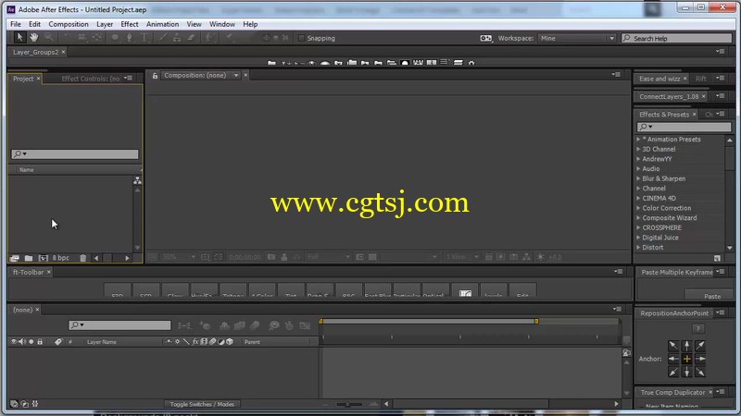The height and width of the screenshot is (416, 741).
Task: Select the Zoom magnifier tool
Action: pos(49,37)
